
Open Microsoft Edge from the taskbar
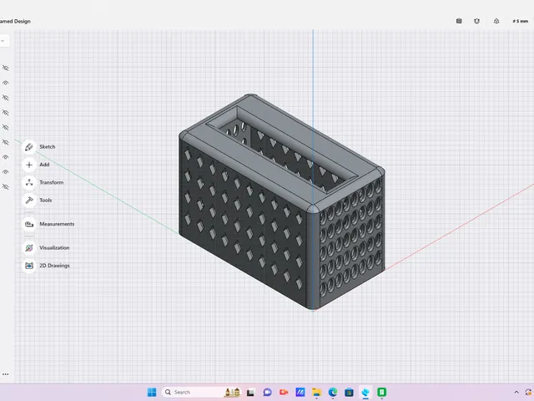333,392
